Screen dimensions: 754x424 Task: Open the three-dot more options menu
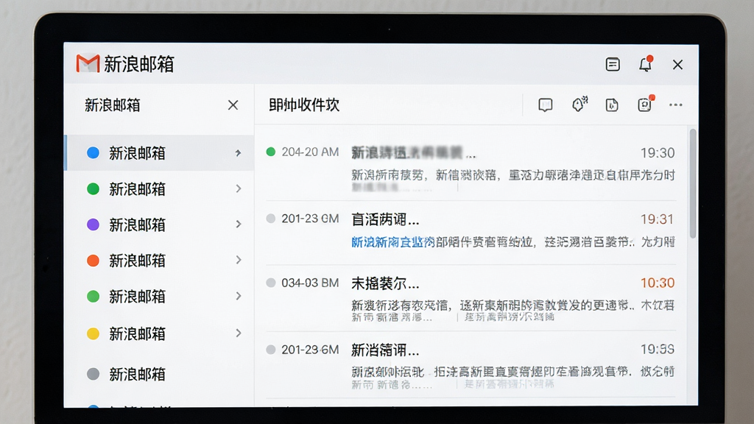[x=676, y=105]
